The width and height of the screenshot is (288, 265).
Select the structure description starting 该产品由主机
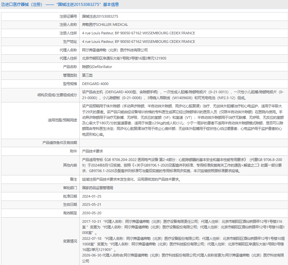[x=183, y=95]
